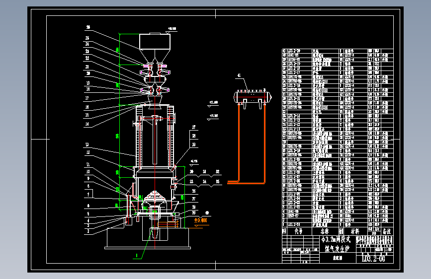
Task: Select the coal hopper at furnace top
Action: (155, 47)
